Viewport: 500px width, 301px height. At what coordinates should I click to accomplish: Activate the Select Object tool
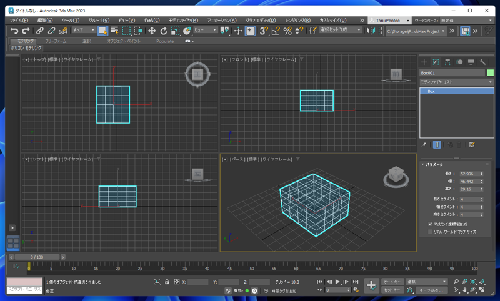click(x=102, y=31)
